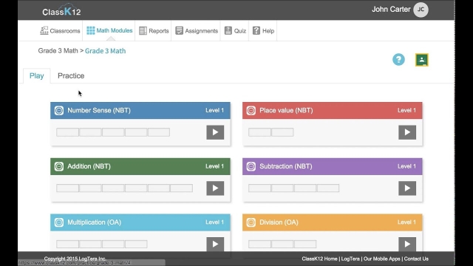
Task: Click the Math Modules grid icon
Action: point(90,30)
